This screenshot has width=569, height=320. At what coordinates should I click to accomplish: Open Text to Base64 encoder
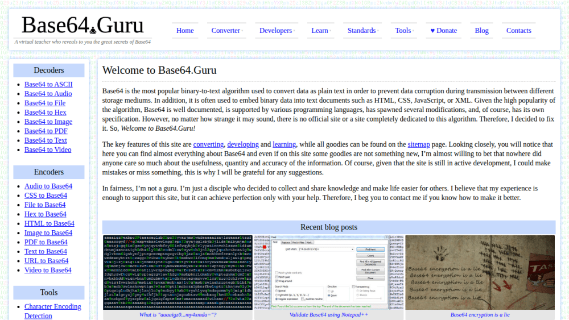pos(46,252)
